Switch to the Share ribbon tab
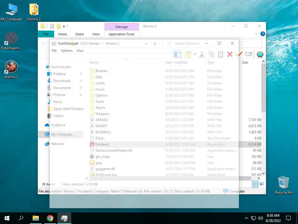The image size is (298, 224). [79, 34]
